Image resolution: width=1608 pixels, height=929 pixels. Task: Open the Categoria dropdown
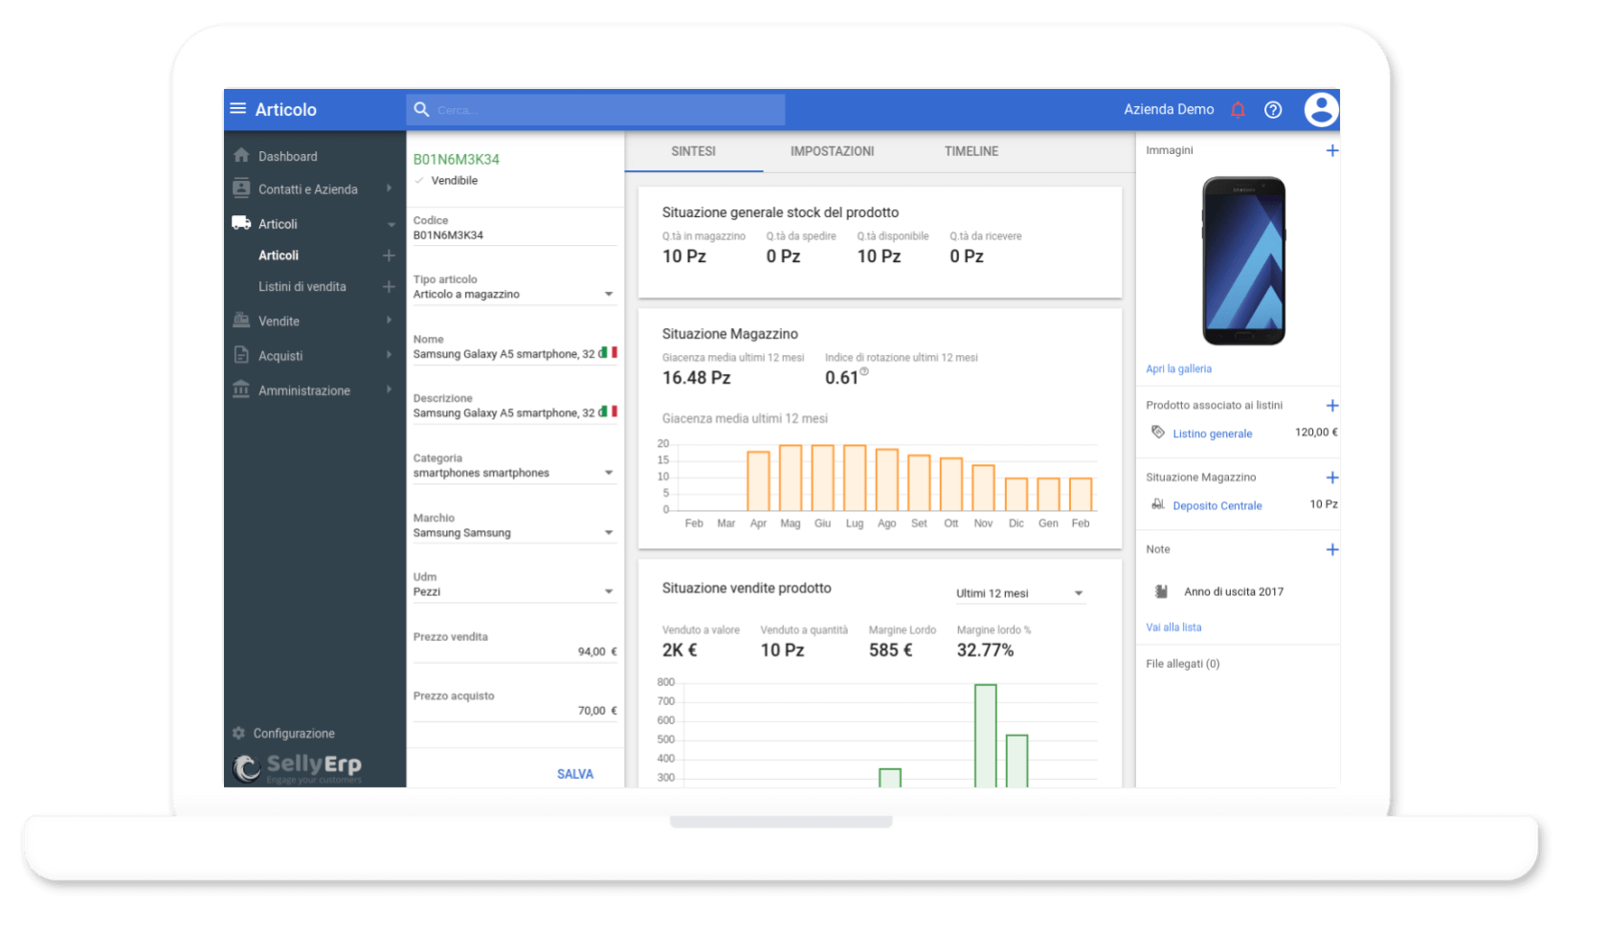pyautogui.click(x=609, y=473)
